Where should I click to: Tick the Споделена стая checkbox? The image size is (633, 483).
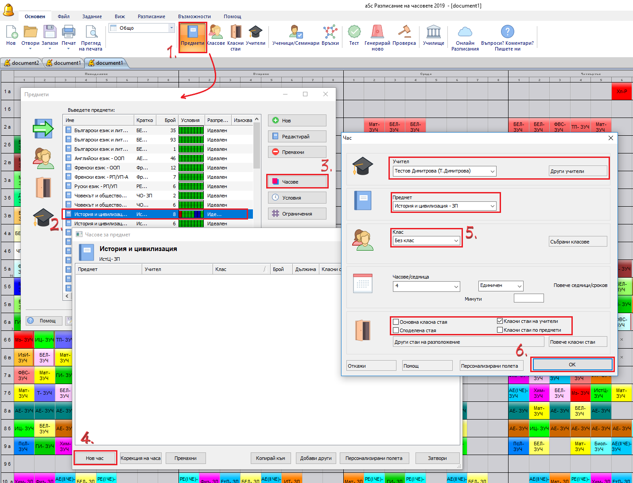tap(396, 330)
